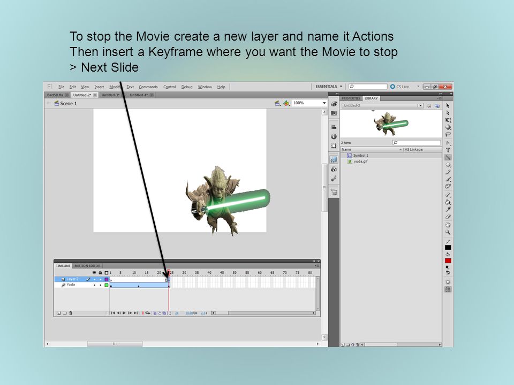Open the Info panel icon

(x=334, y=136)
